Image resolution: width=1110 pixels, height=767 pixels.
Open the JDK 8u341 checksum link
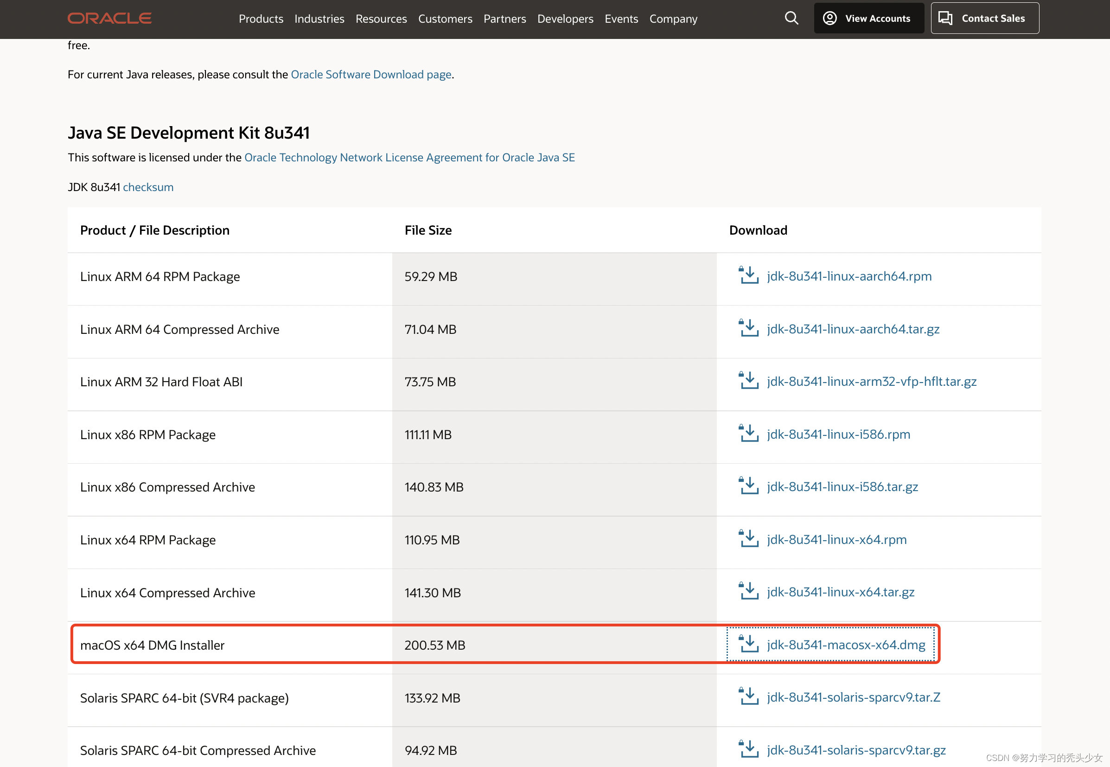(x=148, y=187)
